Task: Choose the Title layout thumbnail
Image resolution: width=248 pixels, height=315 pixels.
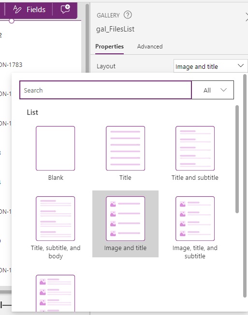Action: pyautogui.click(x=125, y=148)
